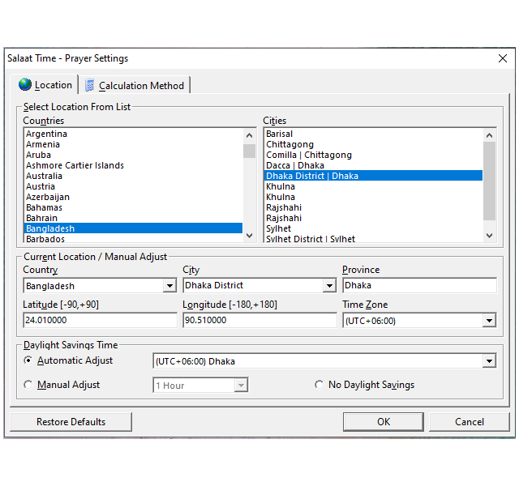Click the Cancel button
The width and height of the screenshot is (519, 486).
tap(470, 422)
